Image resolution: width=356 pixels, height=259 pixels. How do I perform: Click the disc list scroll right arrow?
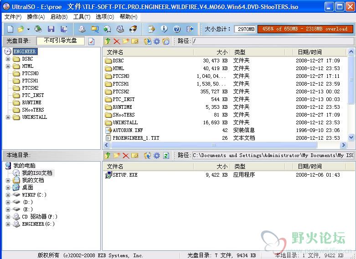(x=343, y=145)
